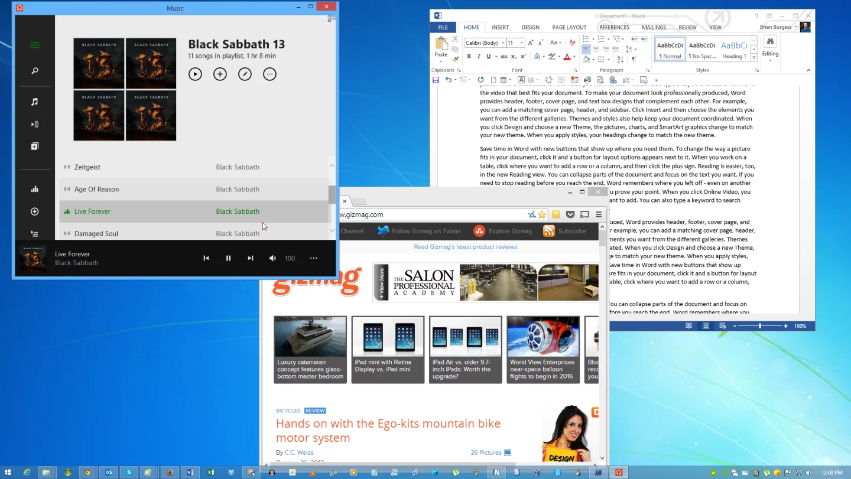Enable center alignment in Word's Paragraph group
Screen dimensions: 851x479
click(596, 49)
